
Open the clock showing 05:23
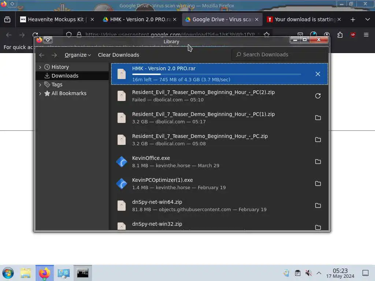[x=340, y=273]
